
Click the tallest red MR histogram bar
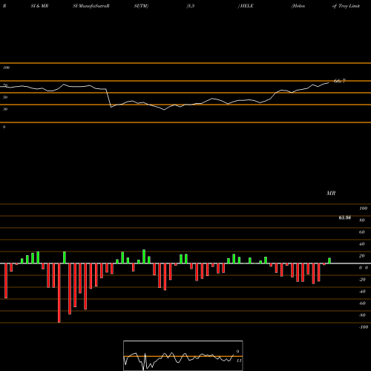[59, 293]
